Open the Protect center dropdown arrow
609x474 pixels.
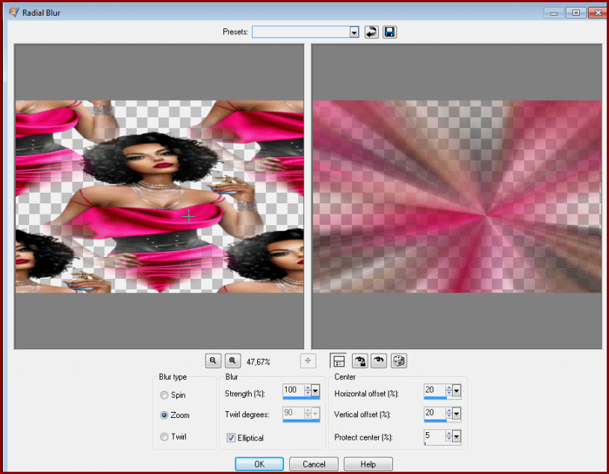click(x=457, y=437)
